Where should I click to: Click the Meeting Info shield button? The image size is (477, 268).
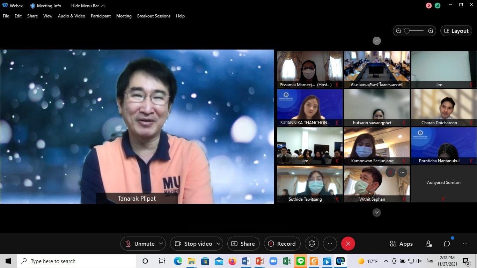(x=45, y=6)
